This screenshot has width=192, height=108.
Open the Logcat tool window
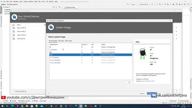[x=43, y=101]
